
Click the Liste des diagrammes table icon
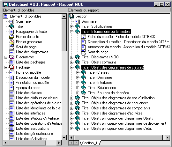tap(12, 52)
